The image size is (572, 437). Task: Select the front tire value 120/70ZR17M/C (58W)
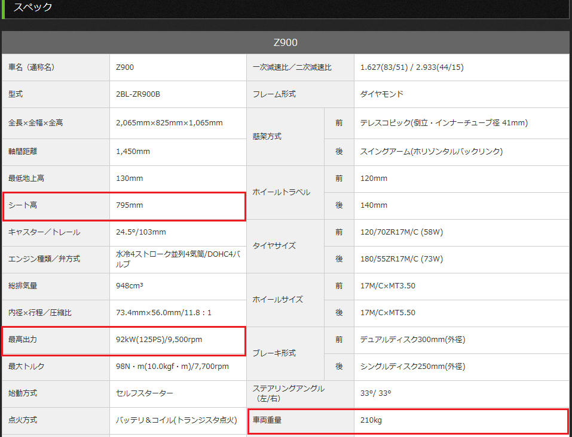click(x=402, y=232)
